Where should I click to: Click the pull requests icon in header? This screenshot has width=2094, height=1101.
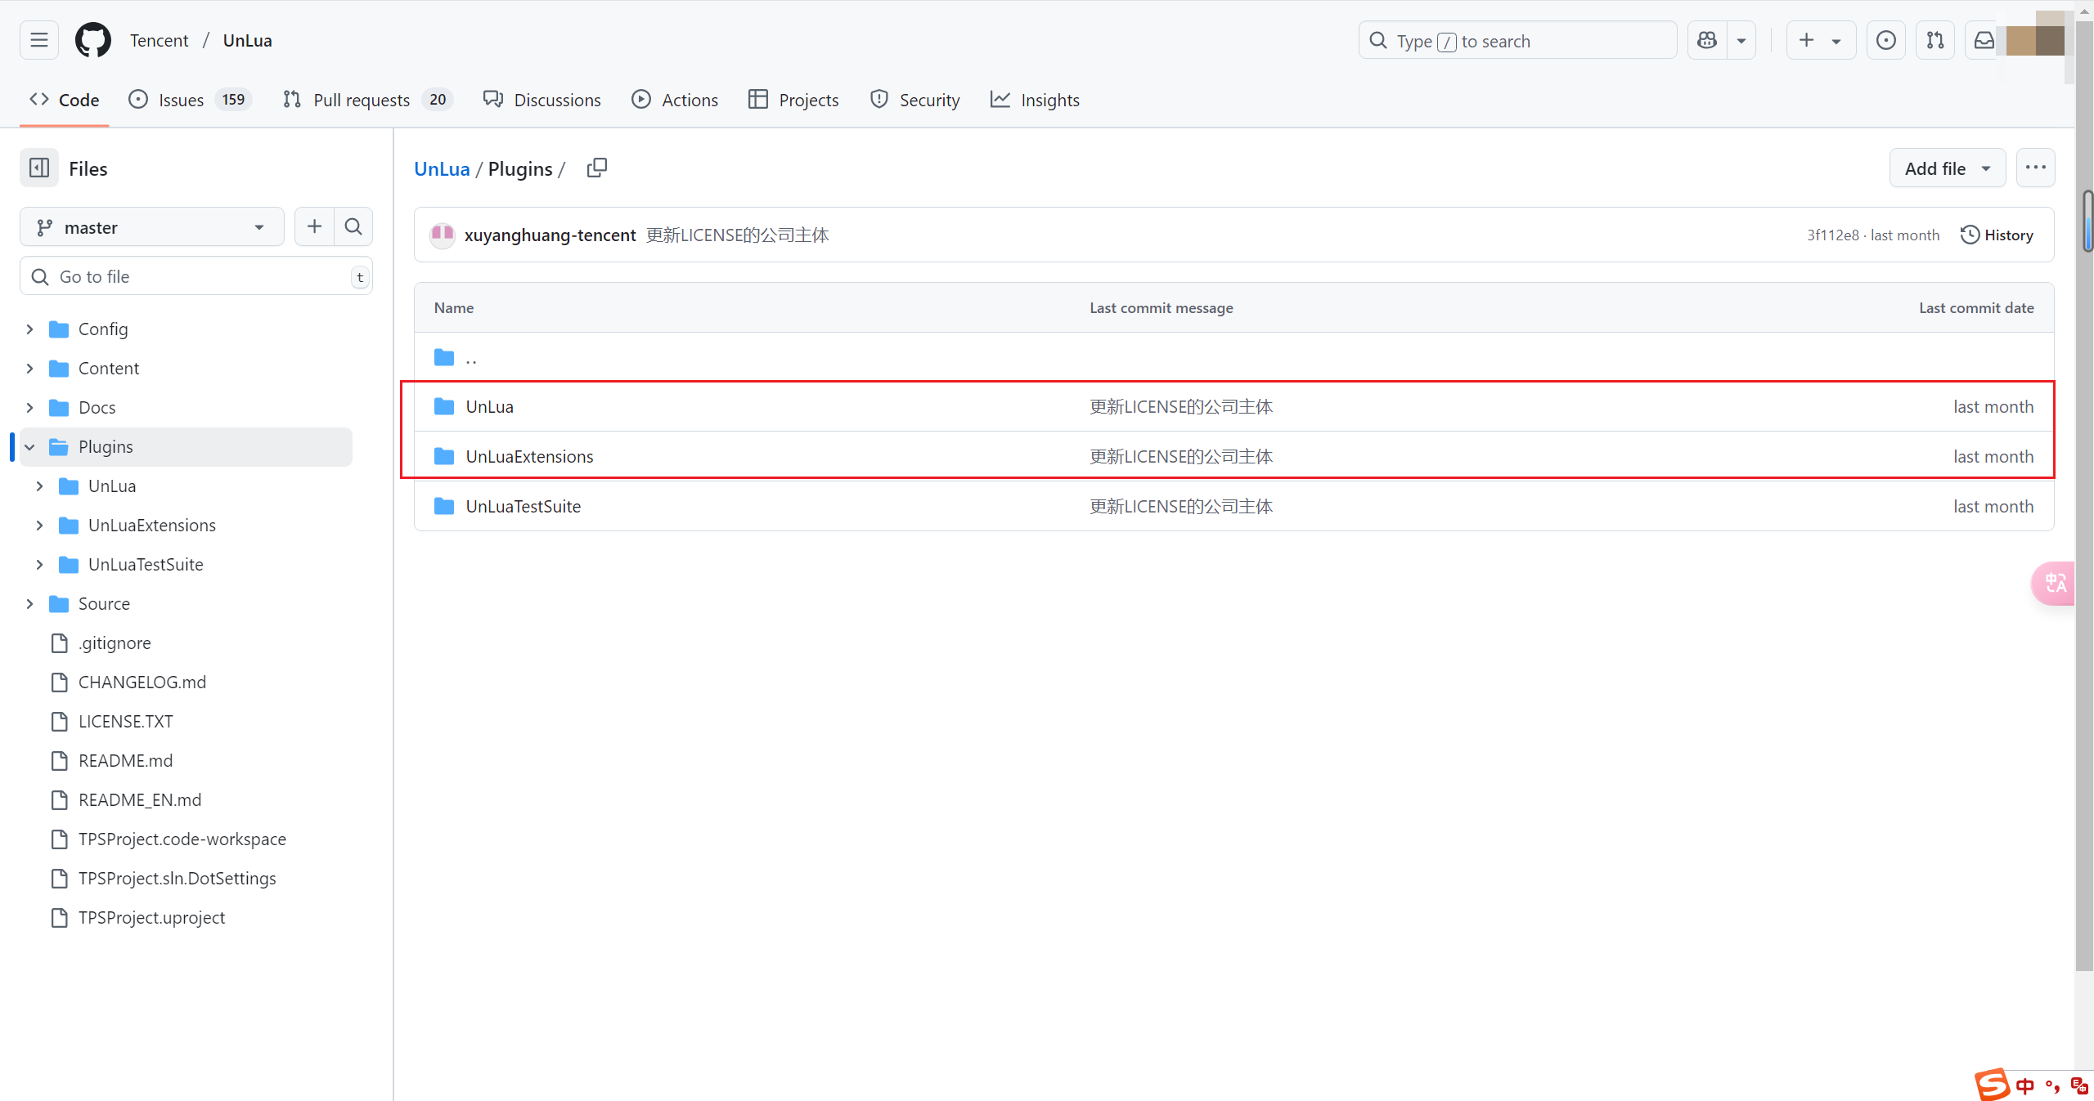[x=1934, y=40]
